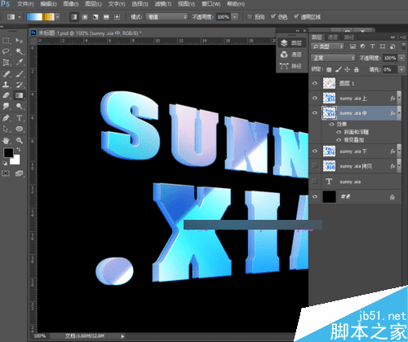
Task: Select the Smudge tool
Action: pos(6,107)
